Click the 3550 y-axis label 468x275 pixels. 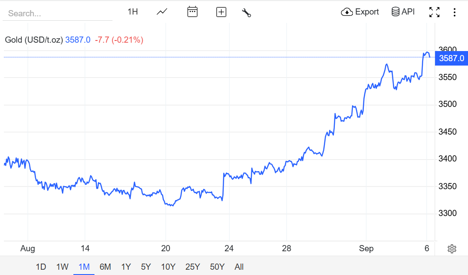point(447,77)
